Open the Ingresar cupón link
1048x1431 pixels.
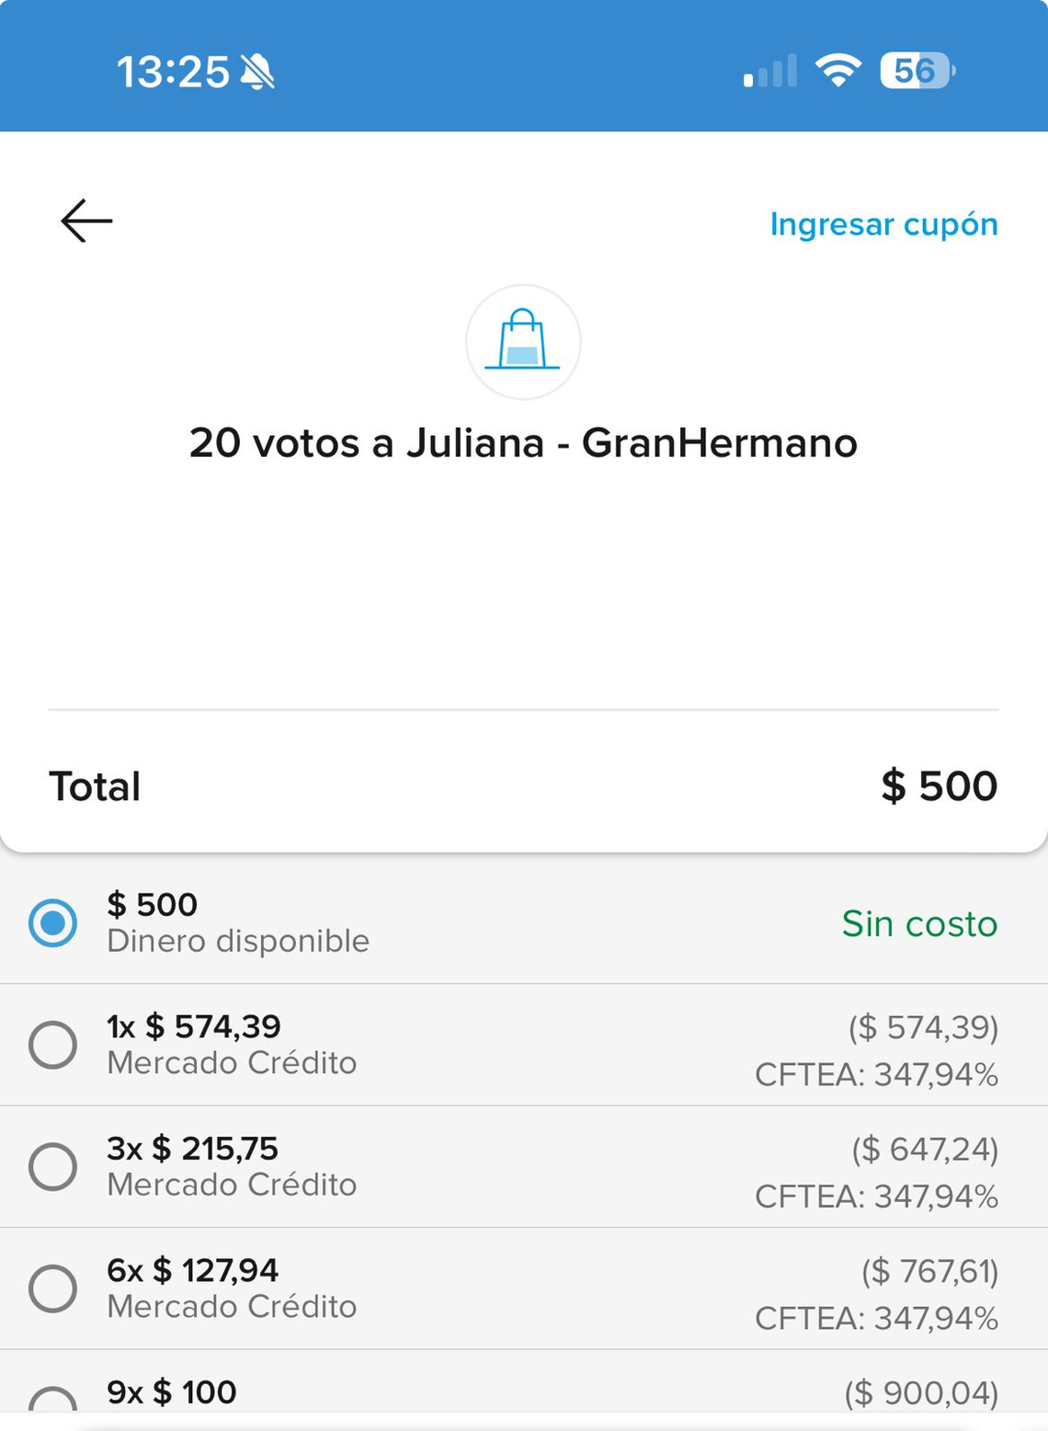(x=883, y=224)
